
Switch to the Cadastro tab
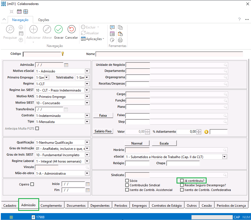pyautogui.click(x=10, y=205)
